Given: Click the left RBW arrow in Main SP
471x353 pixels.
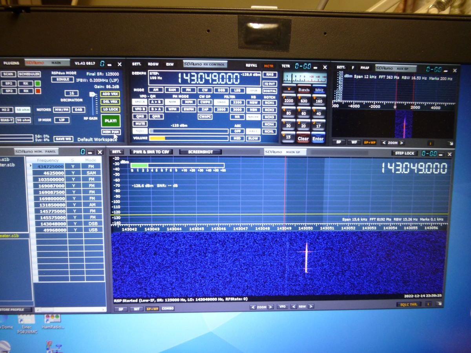Looking at the screenshot, I should tap(293, 307).
